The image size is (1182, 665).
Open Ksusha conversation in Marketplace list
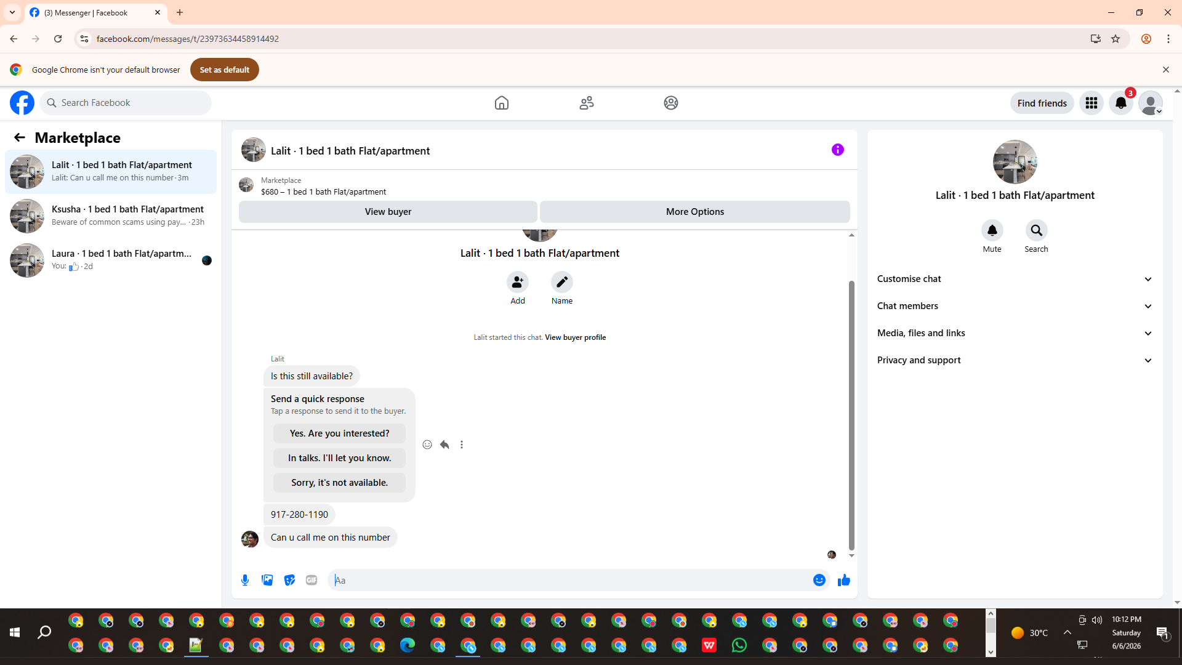tap(111, 216)
